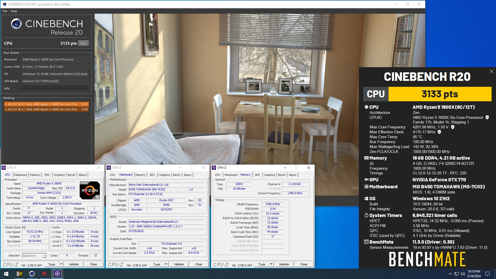Image resolution: width=496 pixels, height=279 pixels.
Task: Click the Max Effective Clock verified shield
Action: coord(439,132)
